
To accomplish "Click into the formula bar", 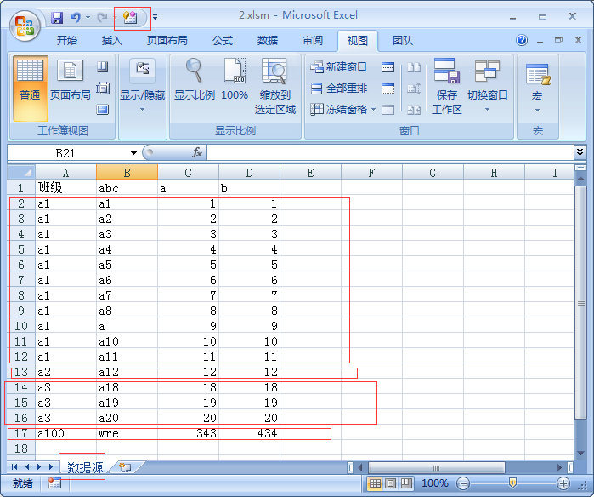I will [x=390, y=153].
